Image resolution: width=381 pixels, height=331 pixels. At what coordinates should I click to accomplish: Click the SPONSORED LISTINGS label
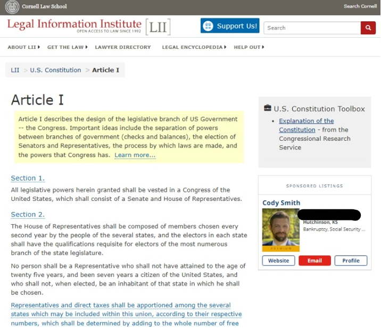coord(314,186)
